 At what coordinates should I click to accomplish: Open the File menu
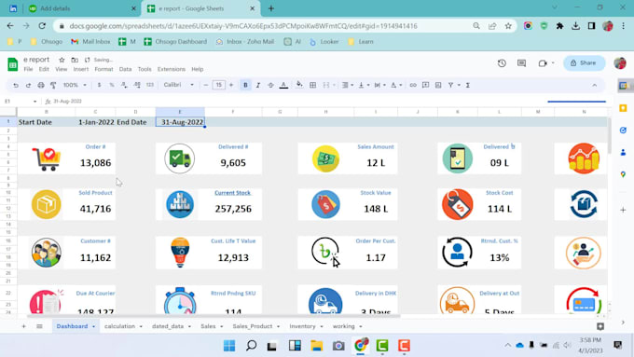coord(28,69)
